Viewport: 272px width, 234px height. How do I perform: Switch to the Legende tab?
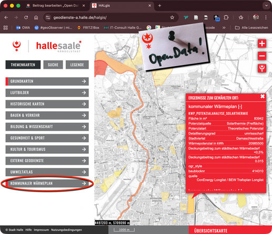pyautogui.click(x=77, y=65)
